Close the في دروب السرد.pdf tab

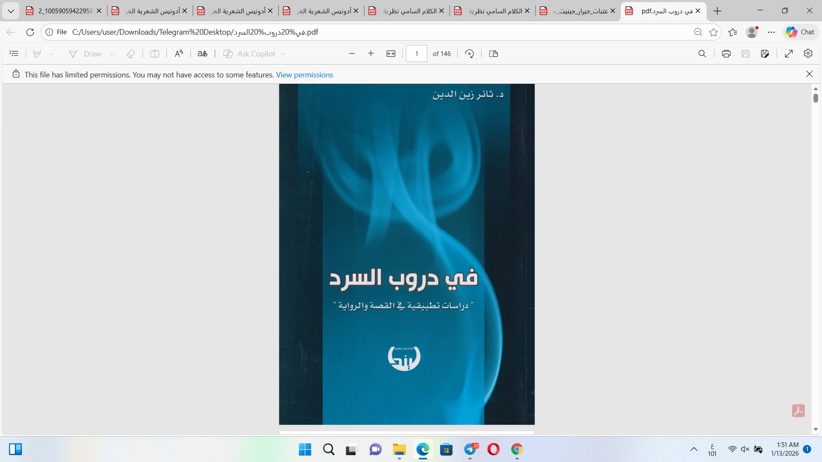(x=698, y=11)
